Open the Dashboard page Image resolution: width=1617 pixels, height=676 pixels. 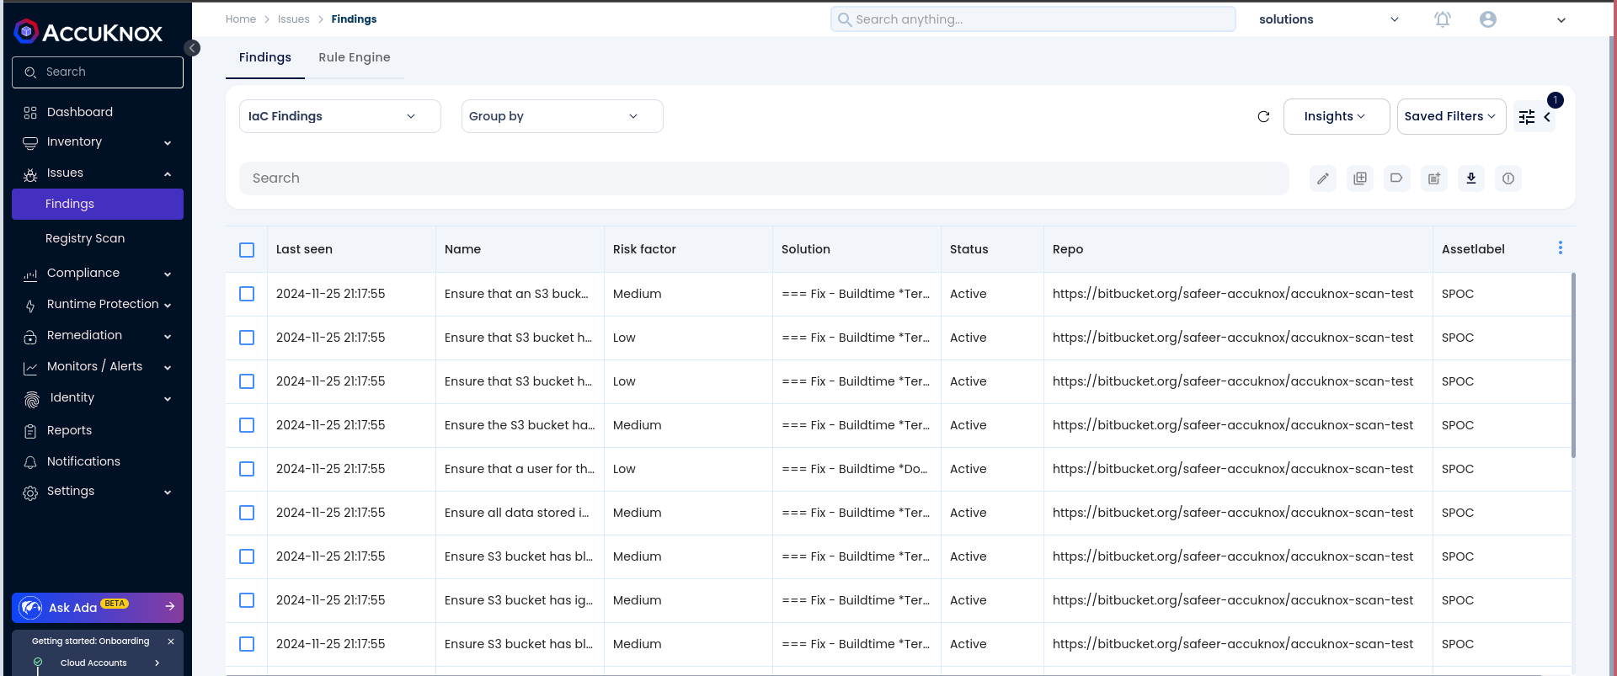coord(80,112)
